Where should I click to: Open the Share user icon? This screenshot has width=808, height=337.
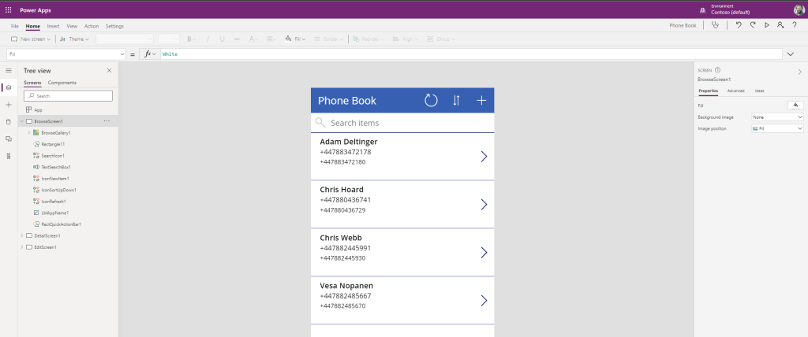click(780, 25)
